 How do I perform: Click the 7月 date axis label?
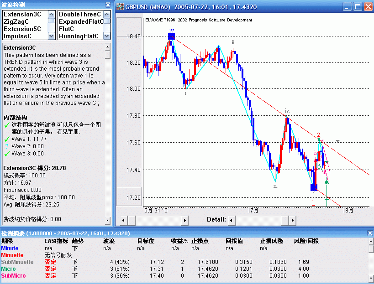pyautogui.click(x=254, y=211)
